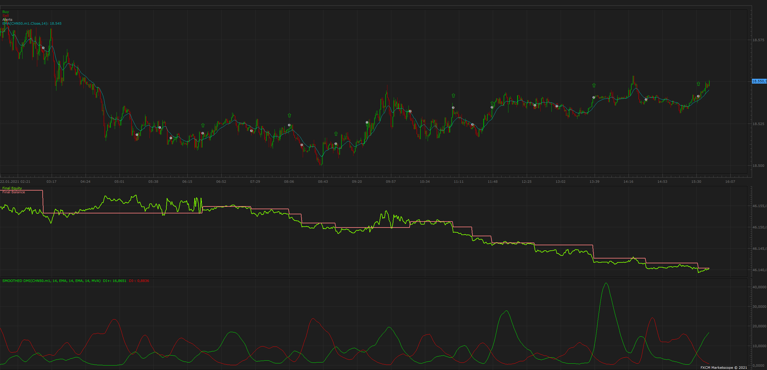Select the 'Alerts' legend label
The image size is (767, 370).
point(8,20)
